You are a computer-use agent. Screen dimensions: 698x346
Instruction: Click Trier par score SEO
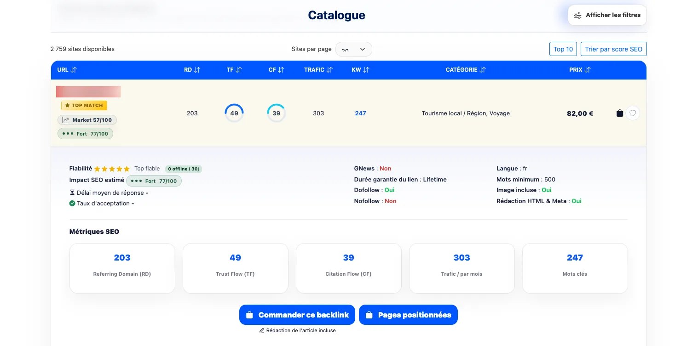point(614,49)
